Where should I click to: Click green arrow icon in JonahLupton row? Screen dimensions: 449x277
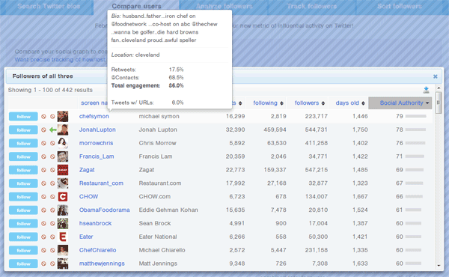pyautogui.click(x=52, y=130)
